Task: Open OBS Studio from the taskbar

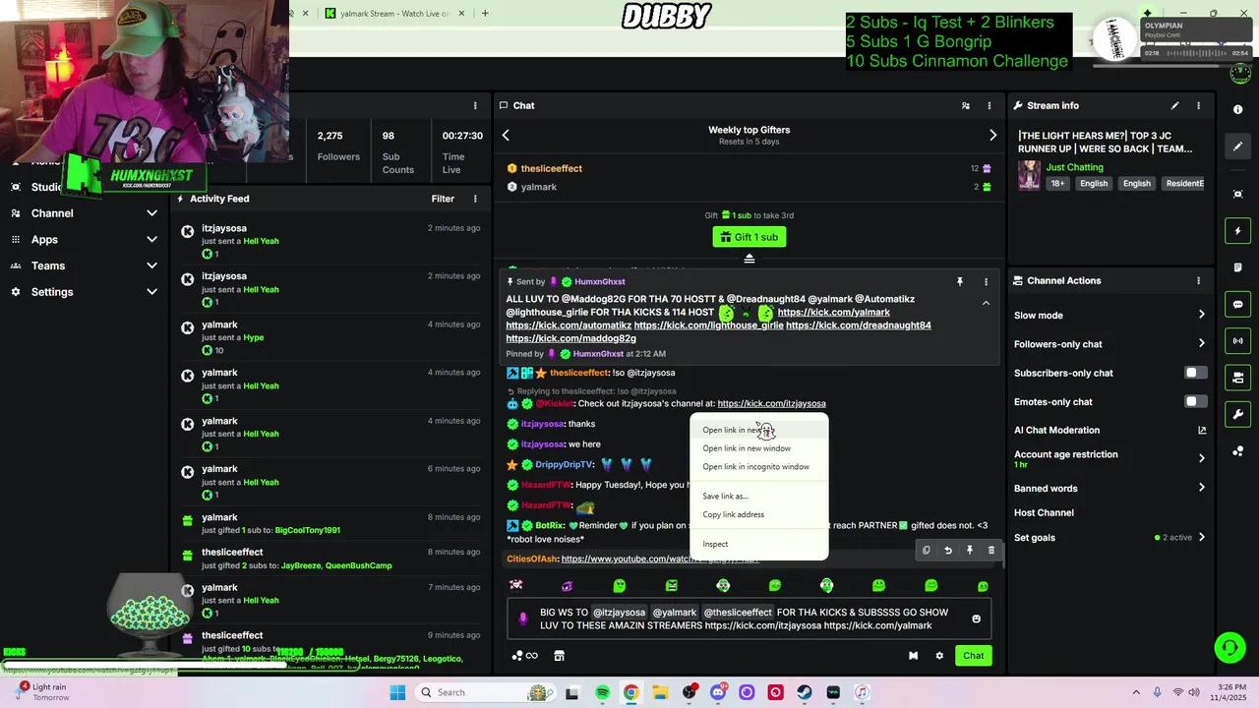Action: click(x=689, y=692)
